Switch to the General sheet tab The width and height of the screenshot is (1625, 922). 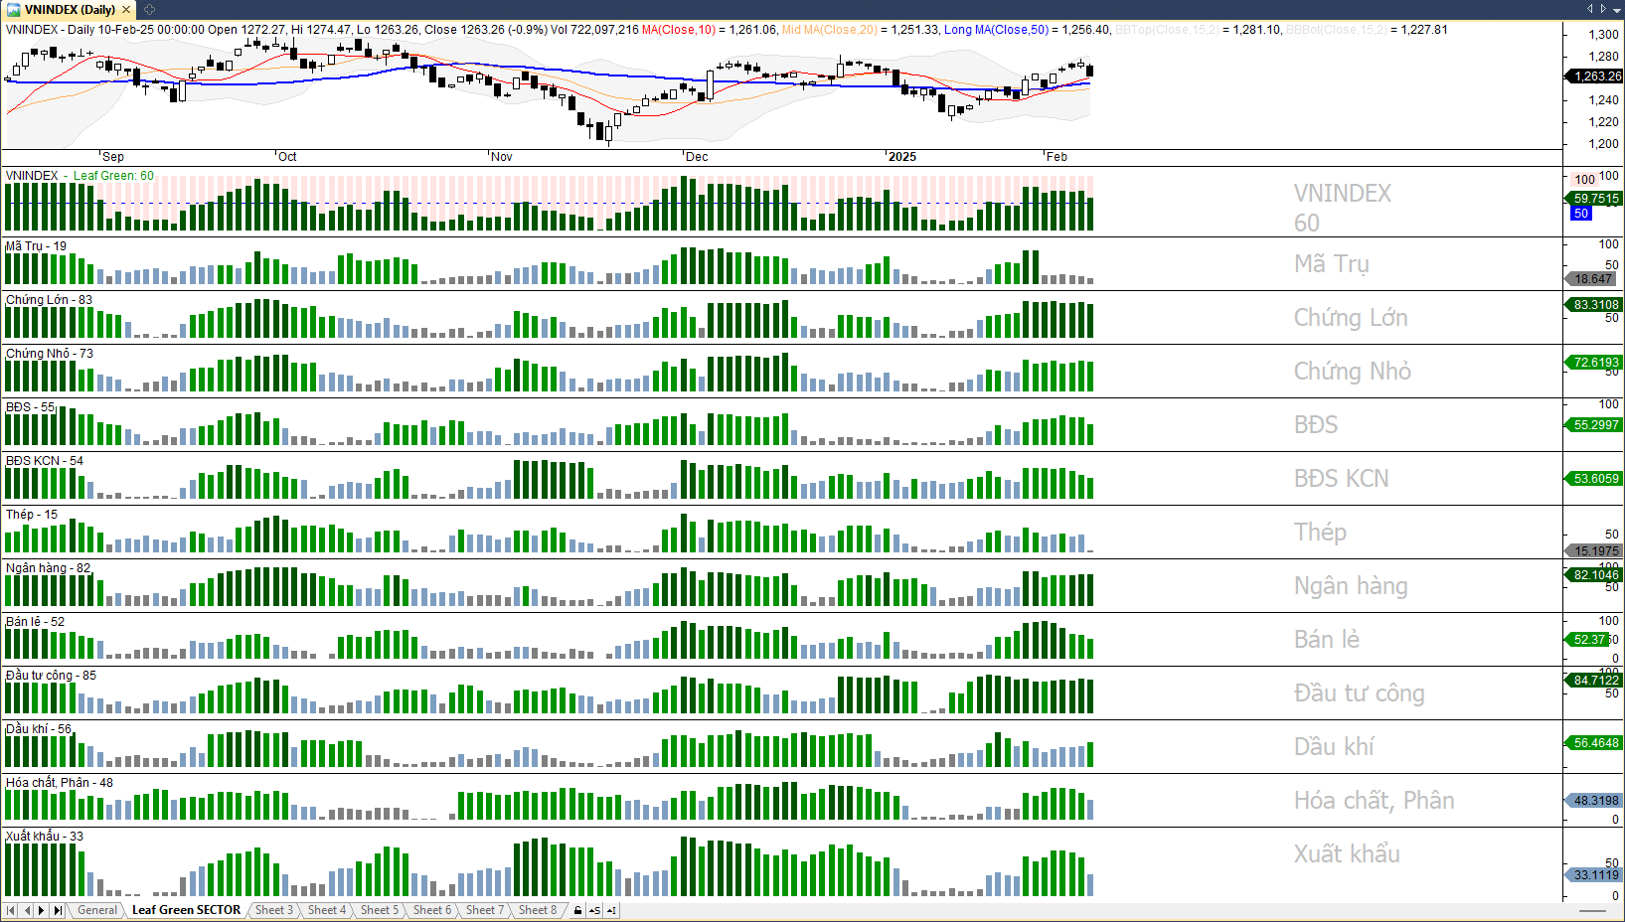click(x=97, y=910)
